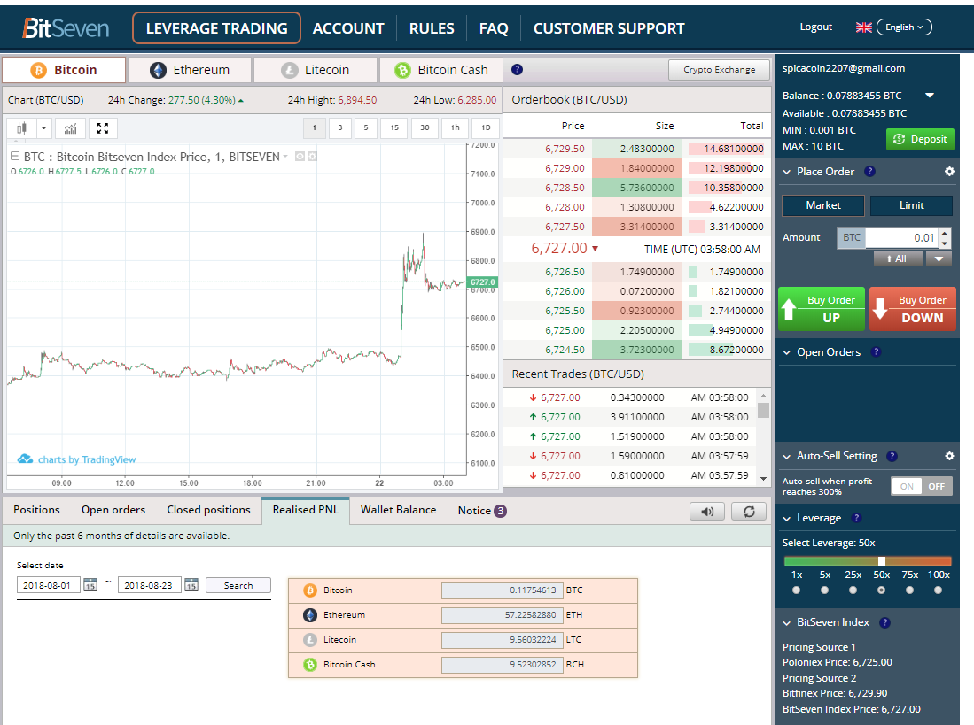Click Place Order help question mark
This screenshot has width=974, height=725.
point(869,171)
